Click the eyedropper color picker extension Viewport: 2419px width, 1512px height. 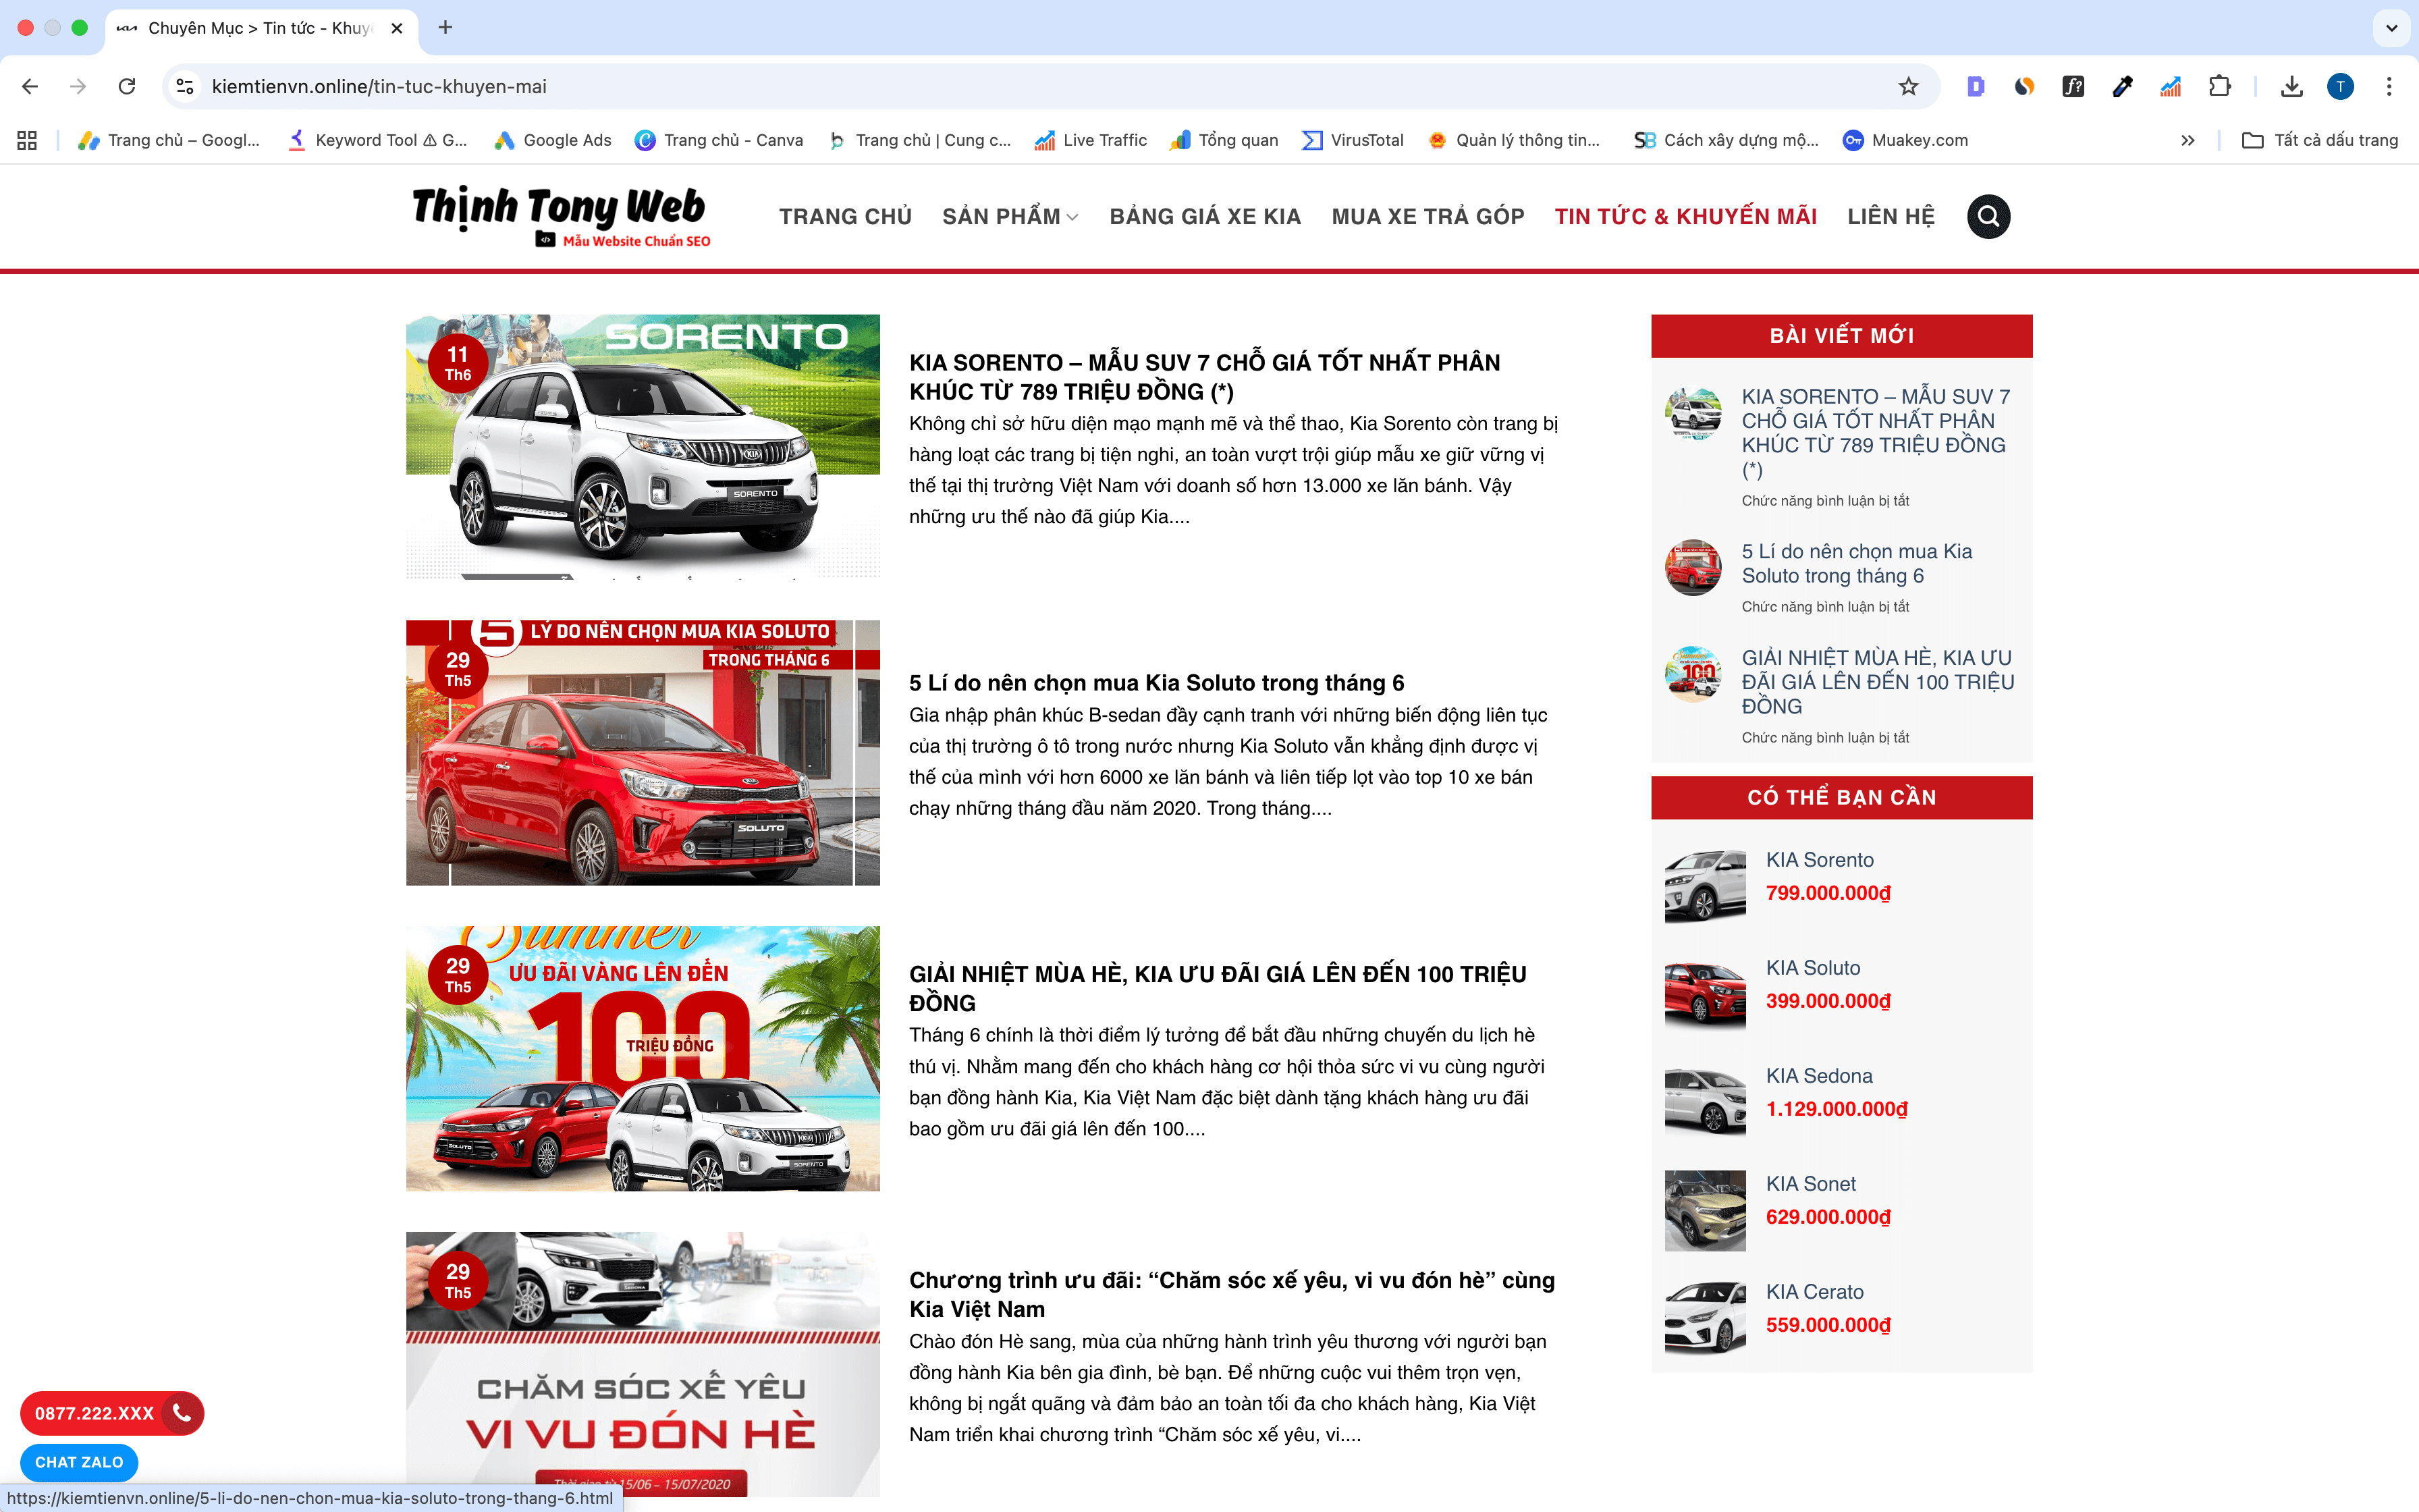click(2122, 87)
